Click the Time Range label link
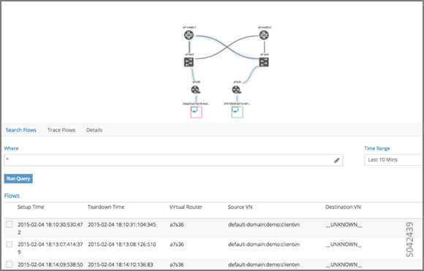424x271 pixels. pos(377,148)
